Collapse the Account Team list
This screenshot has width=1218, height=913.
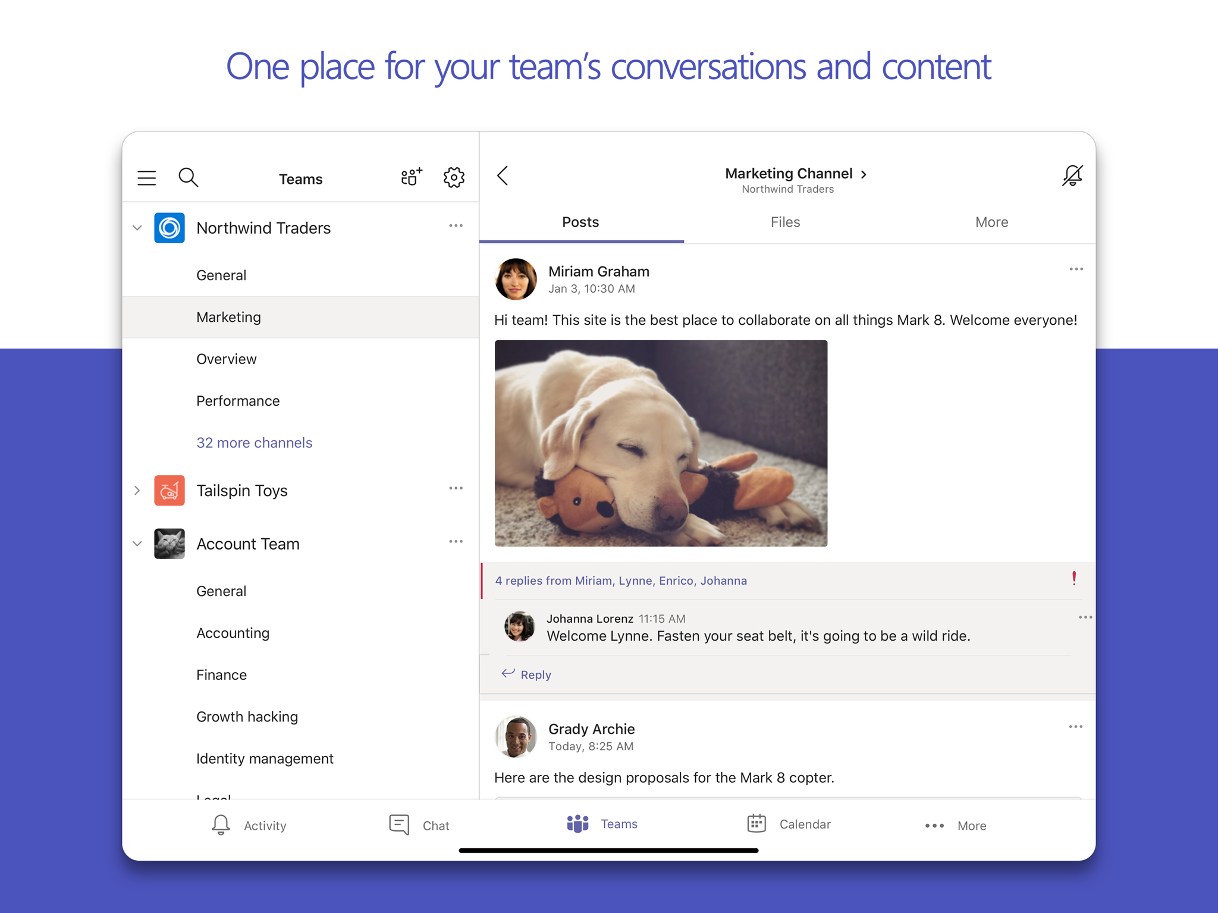point(137,544)
